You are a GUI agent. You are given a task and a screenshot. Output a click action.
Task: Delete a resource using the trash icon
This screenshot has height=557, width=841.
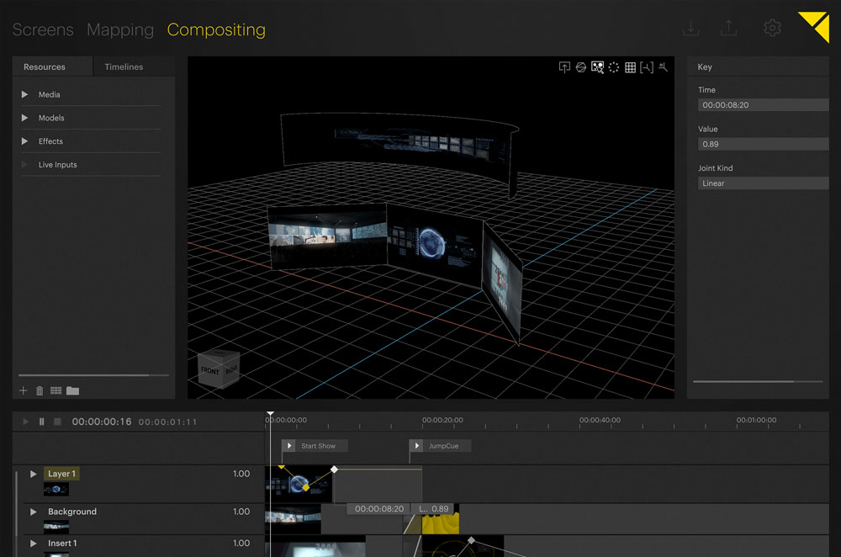click(39, 390)
